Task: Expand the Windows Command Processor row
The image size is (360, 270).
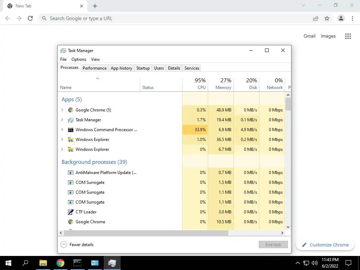Action: pyautogui.click(x=62, y=130)
